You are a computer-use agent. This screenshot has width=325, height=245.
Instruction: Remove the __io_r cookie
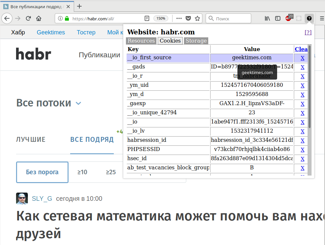click(302, 76)
